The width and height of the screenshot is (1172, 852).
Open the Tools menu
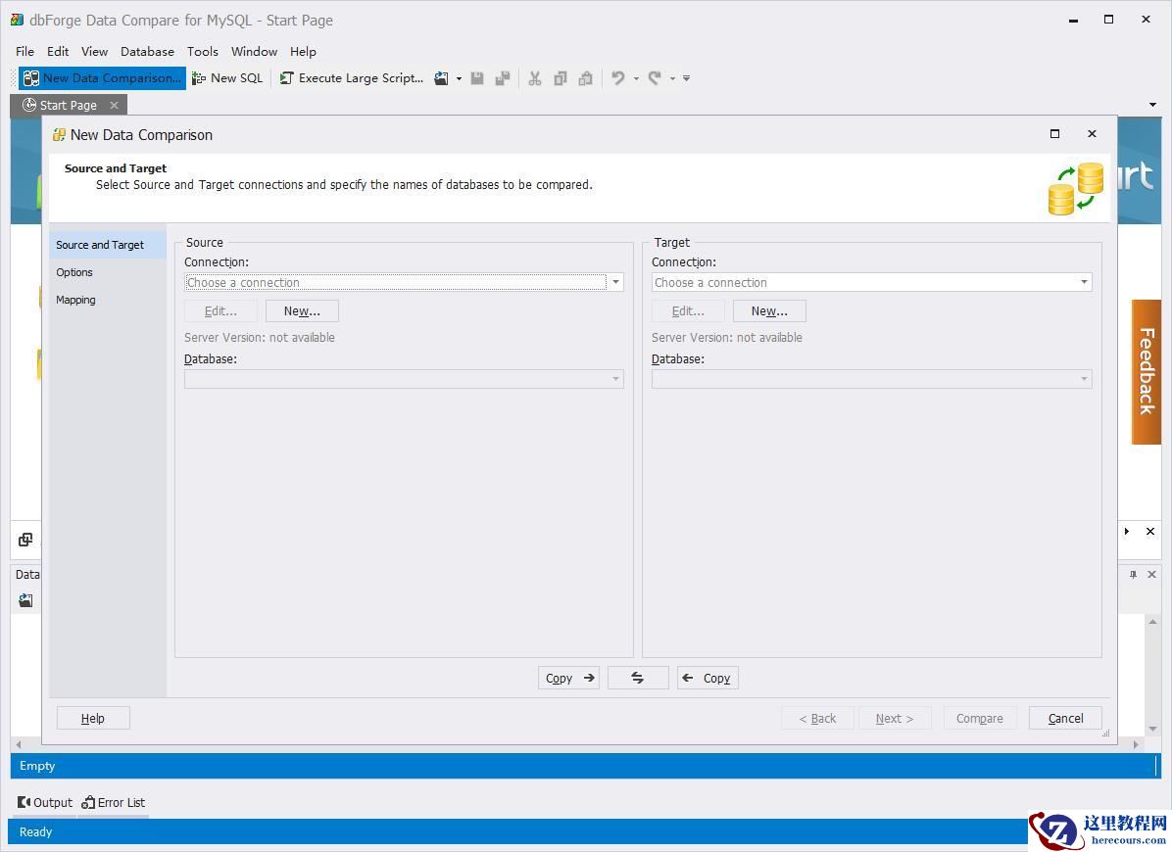[x=202, y=51]
